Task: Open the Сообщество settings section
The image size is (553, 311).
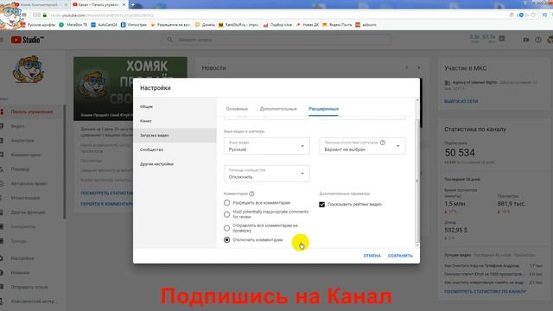Action: [175, 149]
